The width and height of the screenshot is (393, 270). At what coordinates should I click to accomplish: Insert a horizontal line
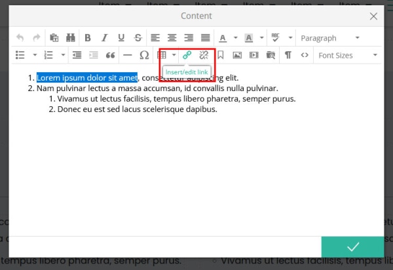coord(128,55)
